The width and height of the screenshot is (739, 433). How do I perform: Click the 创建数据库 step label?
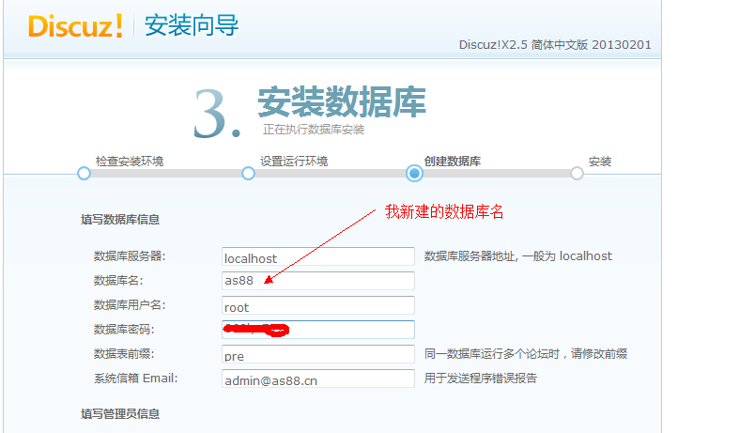(453, 162)
